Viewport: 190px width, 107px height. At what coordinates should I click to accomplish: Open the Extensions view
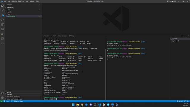[2, 24]
